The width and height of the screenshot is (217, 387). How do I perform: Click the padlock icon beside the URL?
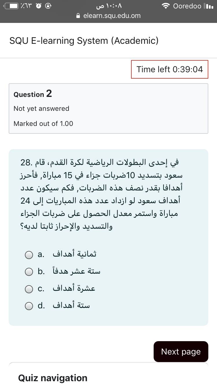78,16
